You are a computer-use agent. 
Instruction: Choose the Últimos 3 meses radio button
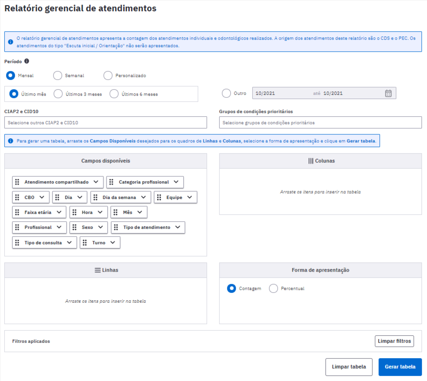(x=58, y=94)
